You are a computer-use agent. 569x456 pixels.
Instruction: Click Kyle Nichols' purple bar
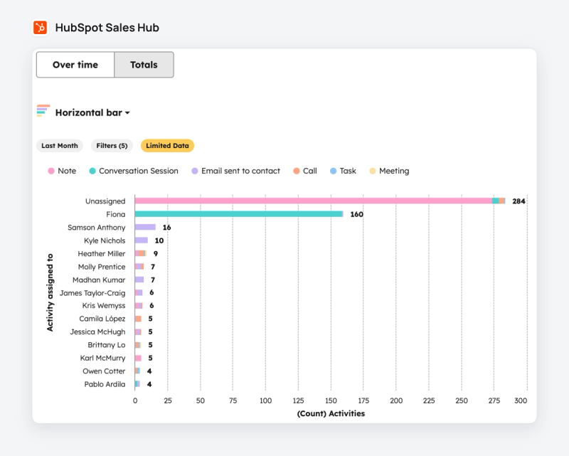(141, 240)
